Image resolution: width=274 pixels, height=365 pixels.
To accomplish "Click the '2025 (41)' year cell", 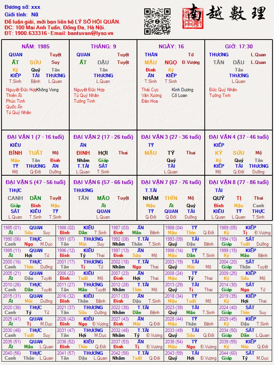I will click(x=29, y=322).
